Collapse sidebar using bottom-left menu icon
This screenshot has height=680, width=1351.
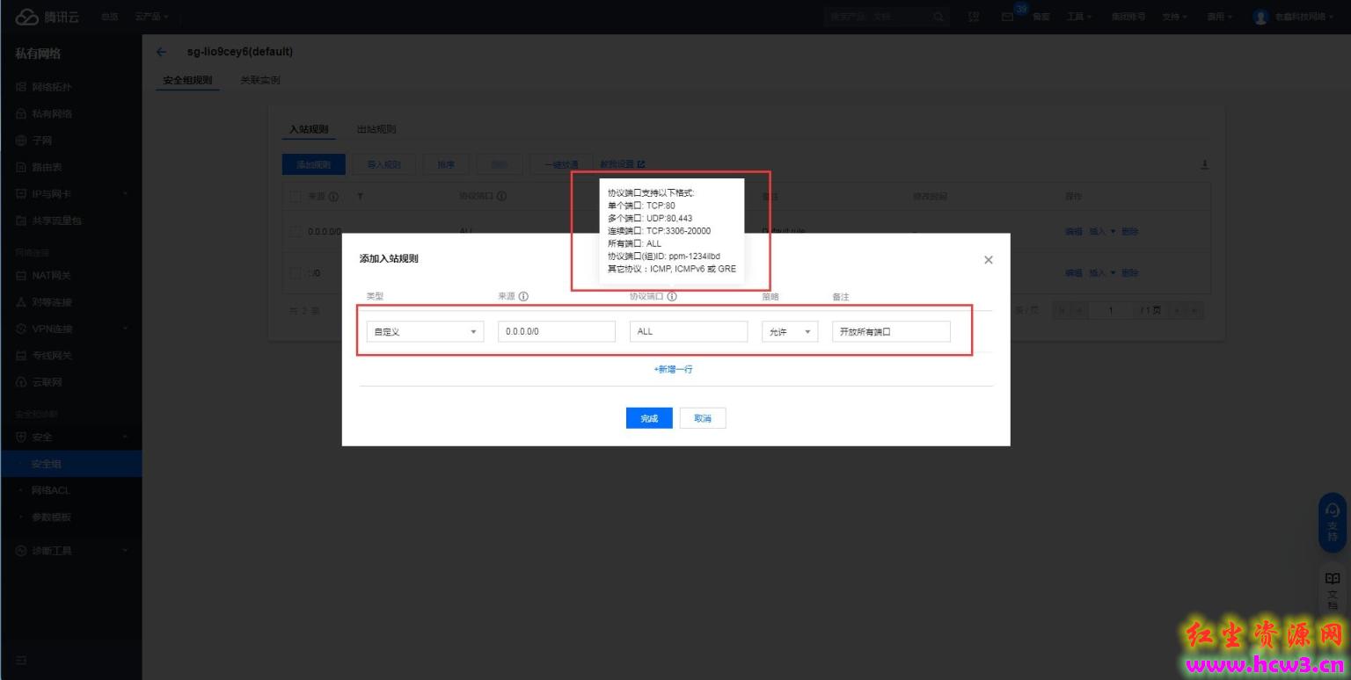pyautogui.click(x=21, y=660)
